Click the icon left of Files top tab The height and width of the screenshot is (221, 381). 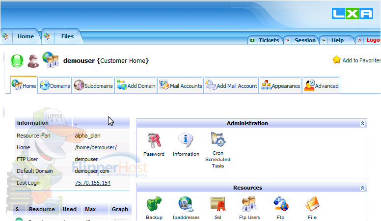pos(48,37)
